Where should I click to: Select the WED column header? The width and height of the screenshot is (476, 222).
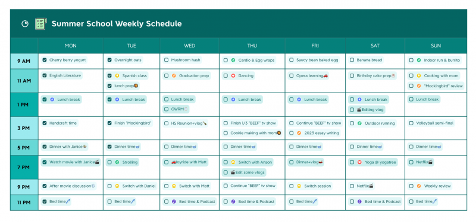point(189,46)
